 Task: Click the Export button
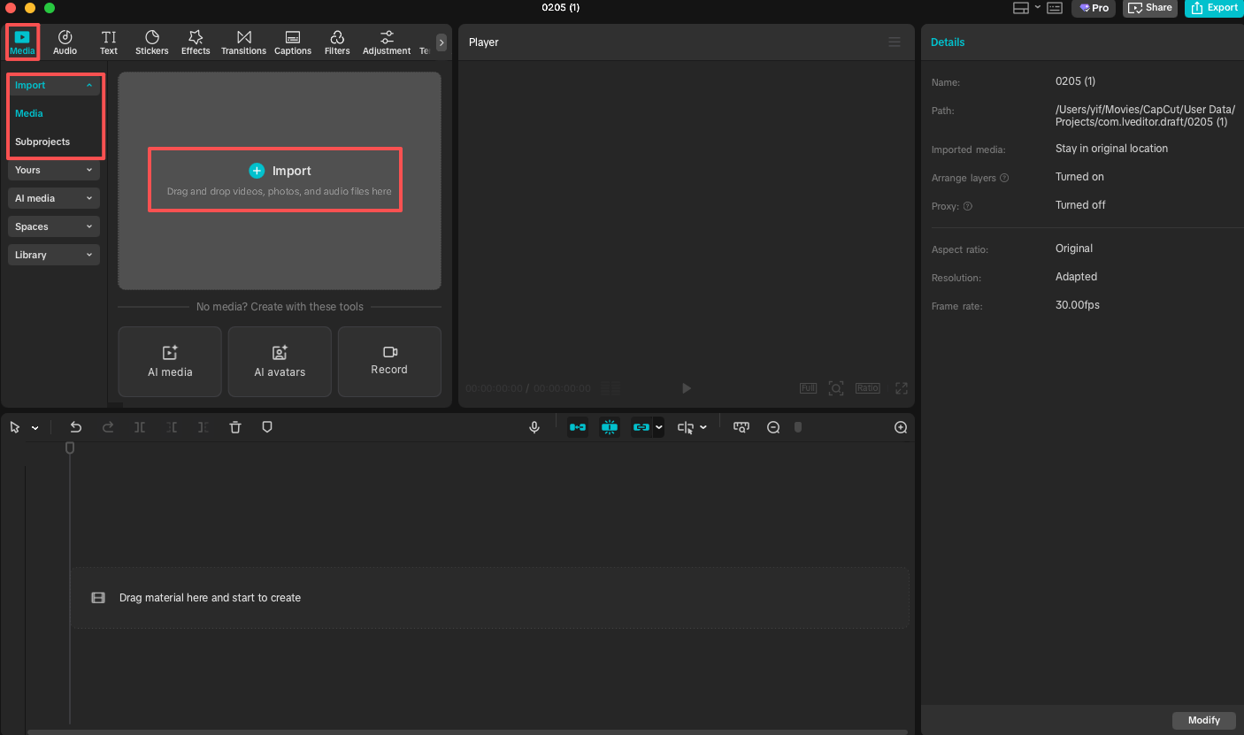pyautogui.click(x=1214, y=8)
